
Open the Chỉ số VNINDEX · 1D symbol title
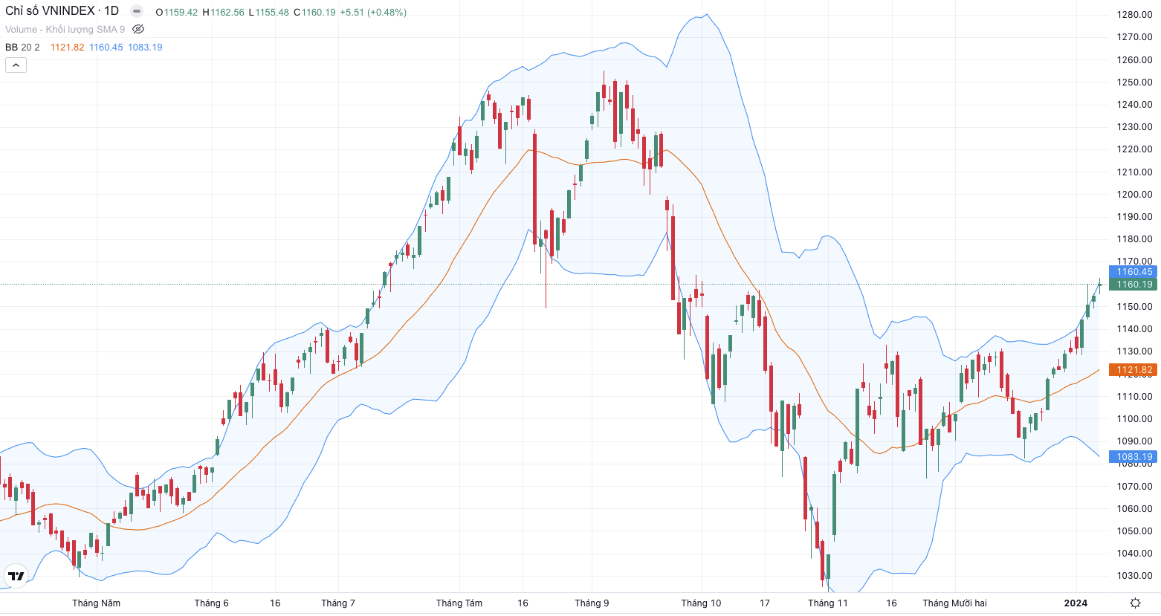click(62, 11)
